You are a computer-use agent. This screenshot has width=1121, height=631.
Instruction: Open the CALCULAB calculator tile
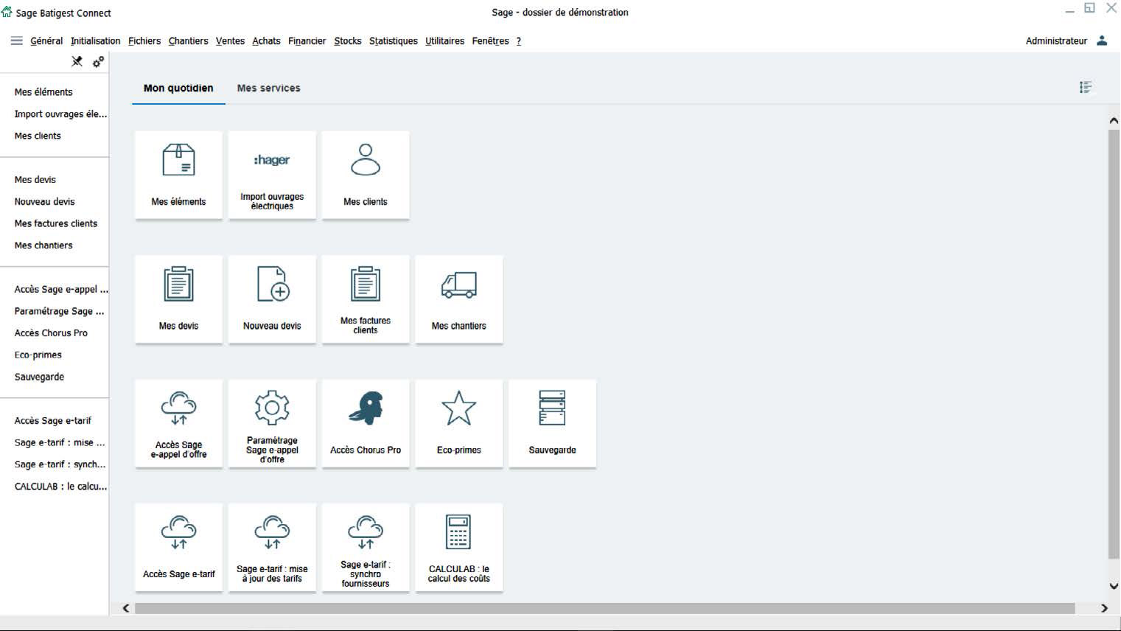pos(459,547)
